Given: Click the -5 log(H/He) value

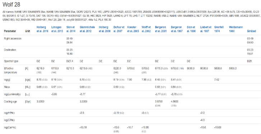Looking at the screenshot, I should tap(143, 113).
